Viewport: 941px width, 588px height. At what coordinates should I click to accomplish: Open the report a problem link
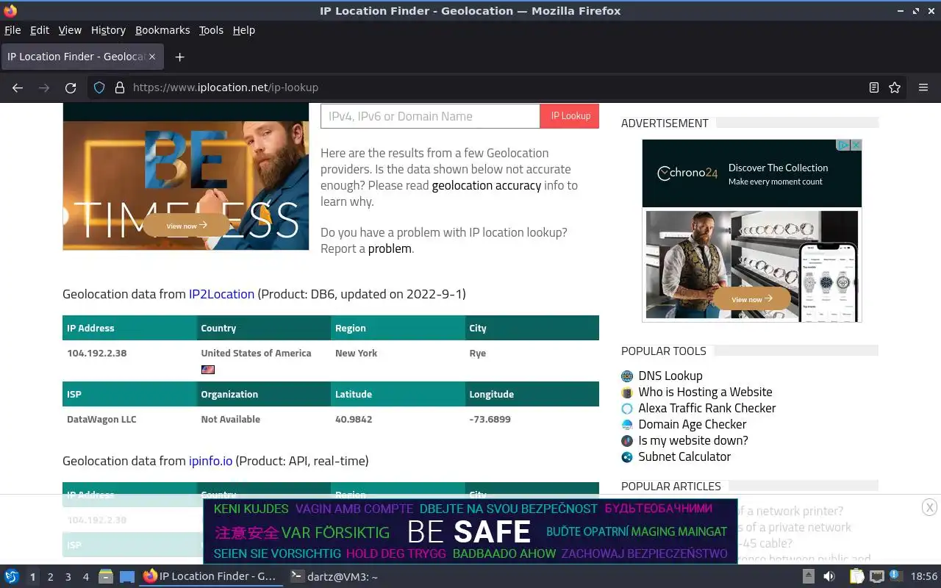(390, 249)
